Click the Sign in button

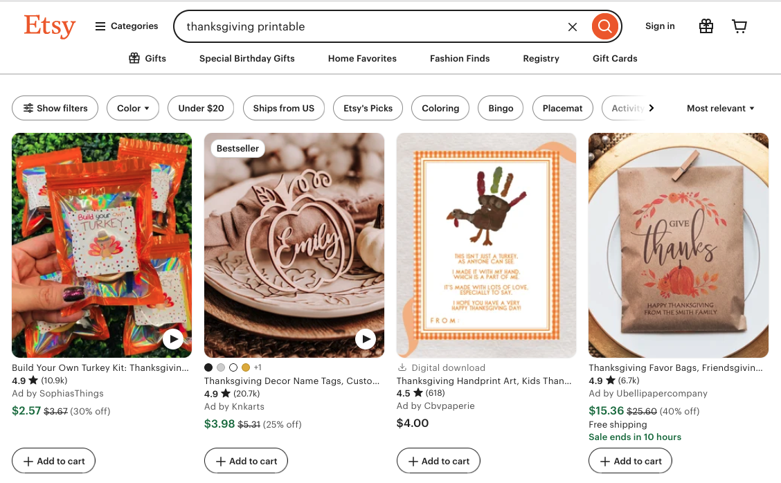[x=660, y=26]
